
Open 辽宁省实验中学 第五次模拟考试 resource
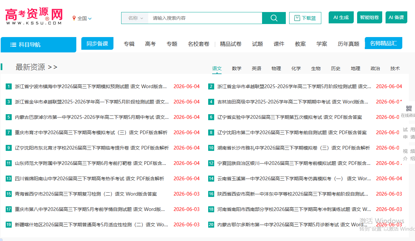(x=290, y=117)
